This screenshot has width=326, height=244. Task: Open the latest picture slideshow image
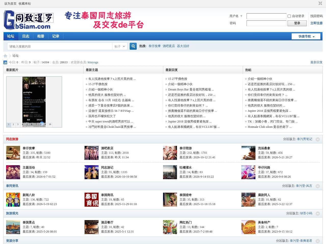tap(34, 102)
